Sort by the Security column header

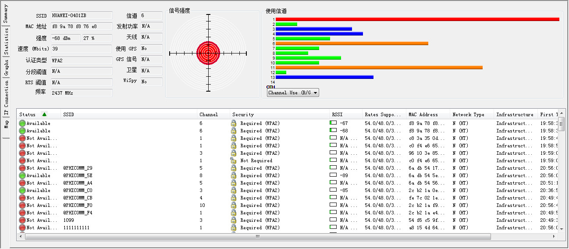pos(243,114)
